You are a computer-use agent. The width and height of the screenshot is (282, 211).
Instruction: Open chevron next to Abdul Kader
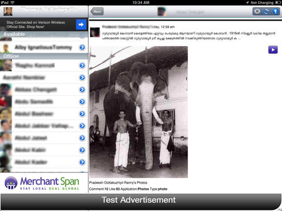tap(82, 162)
